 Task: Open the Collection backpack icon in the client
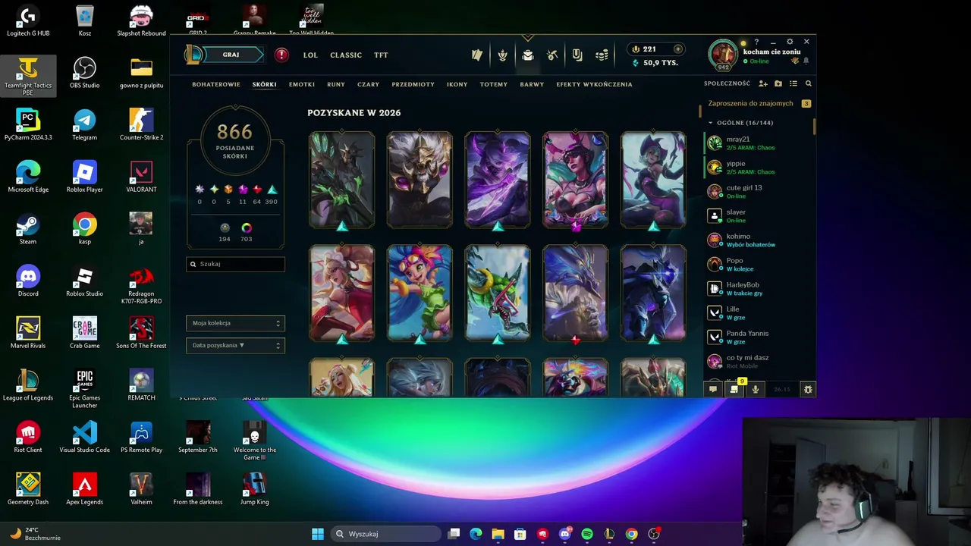pos(528,55)
